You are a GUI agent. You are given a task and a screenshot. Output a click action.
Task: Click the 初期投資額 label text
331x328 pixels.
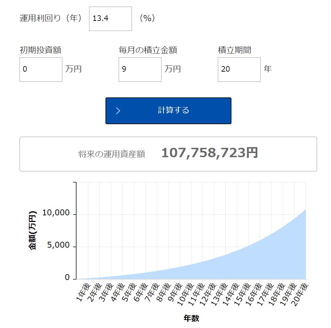(40, 50)
